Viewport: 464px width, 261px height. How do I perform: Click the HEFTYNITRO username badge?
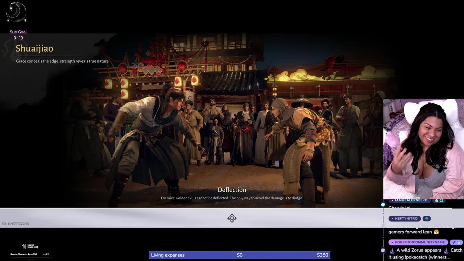pyautogui.click(x=404, y=219)
